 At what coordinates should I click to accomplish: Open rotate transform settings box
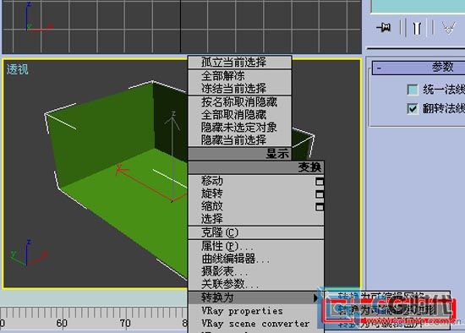coord(320,194)
